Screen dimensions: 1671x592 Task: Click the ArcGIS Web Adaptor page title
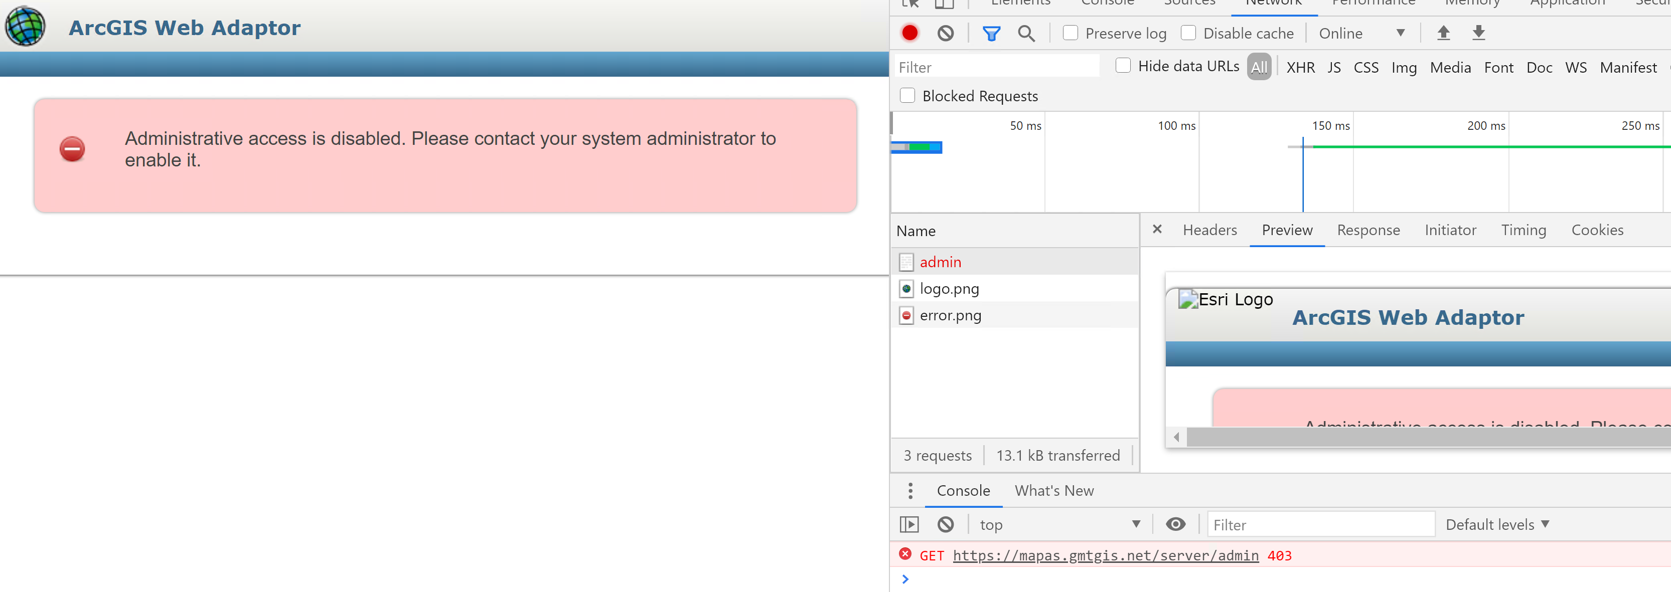pos(184,27)
